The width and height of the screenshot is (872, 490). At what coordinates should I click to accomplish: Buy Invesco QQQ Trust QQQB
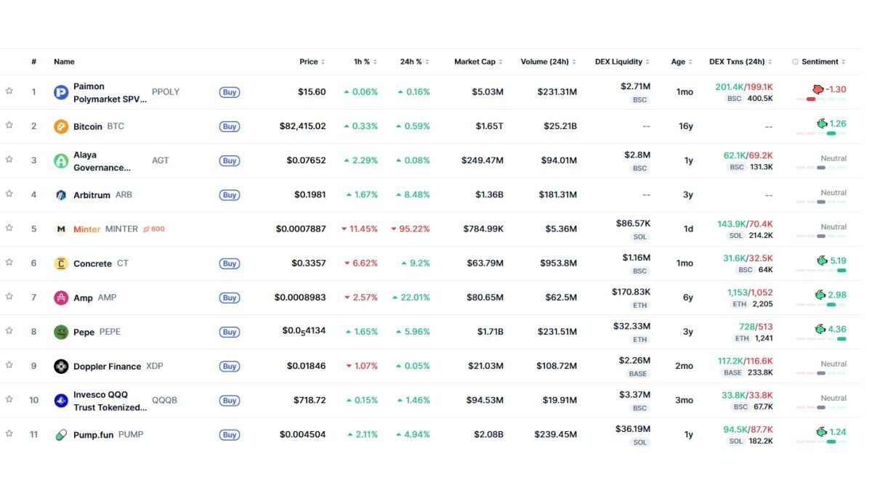click(230, 400)
